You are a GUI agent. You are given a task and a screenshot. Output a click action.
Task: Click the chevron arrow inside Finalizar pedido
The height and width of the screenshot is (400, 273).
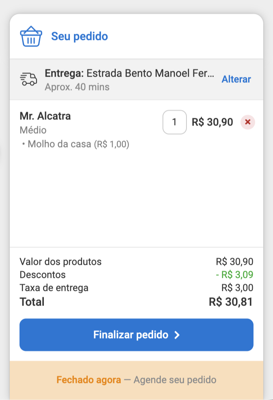click(x=178, y=334)
